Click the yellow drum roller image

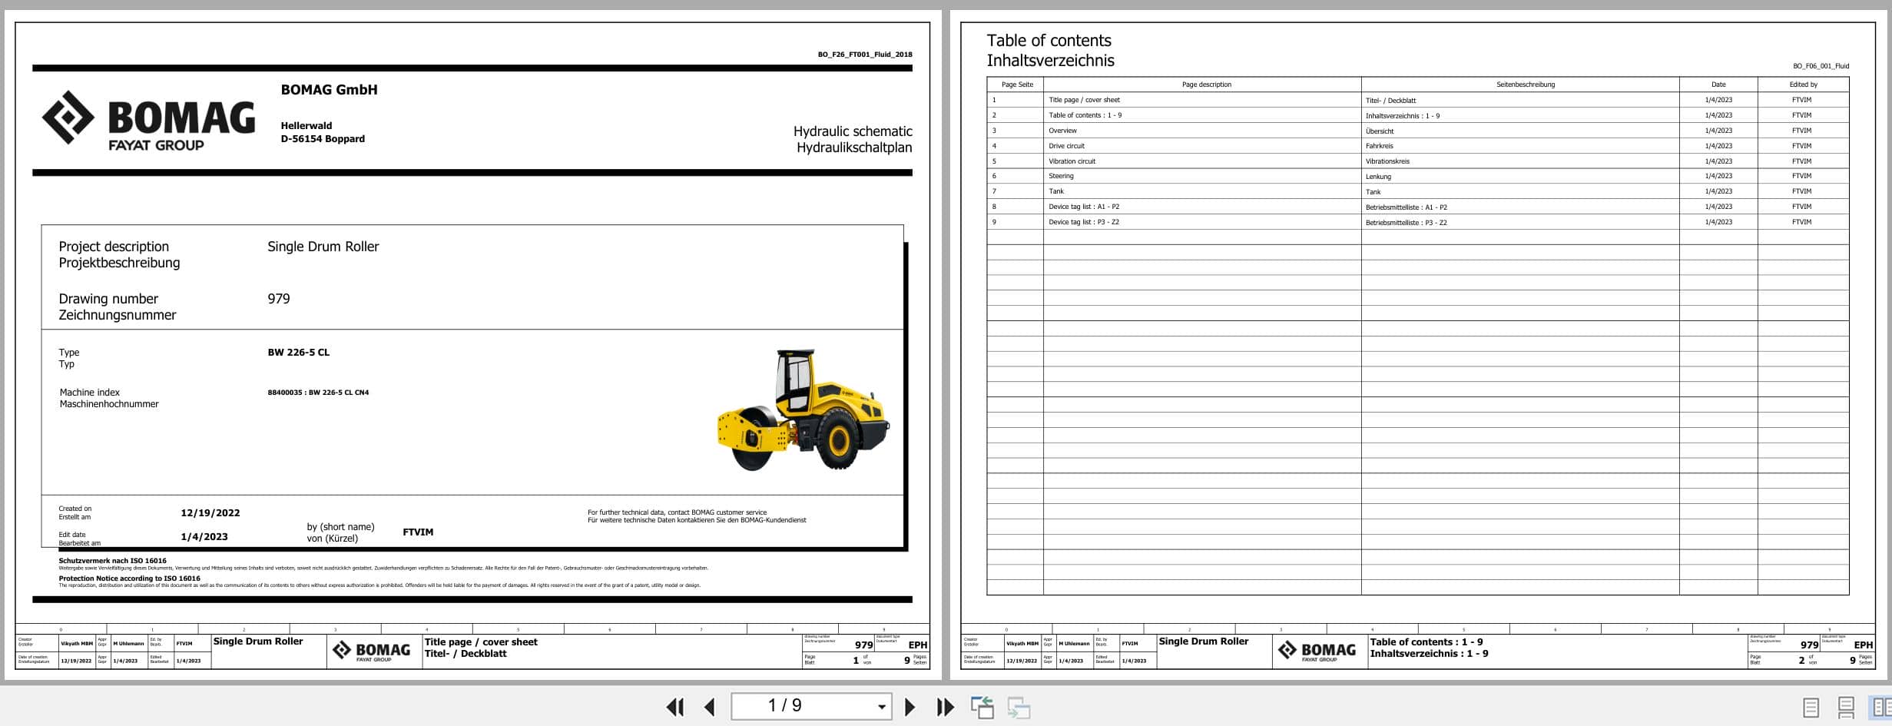[804, 410]
